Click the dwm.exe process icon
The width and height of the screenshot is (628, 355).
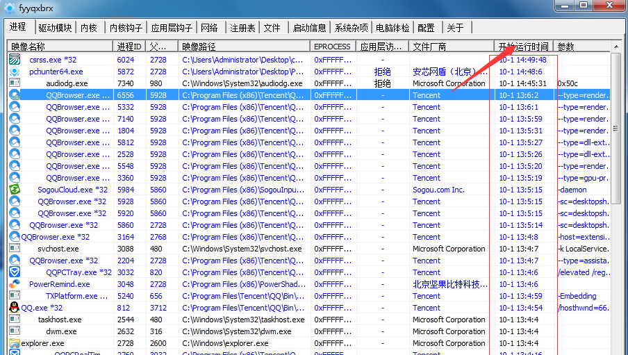(x=15, y=331)
